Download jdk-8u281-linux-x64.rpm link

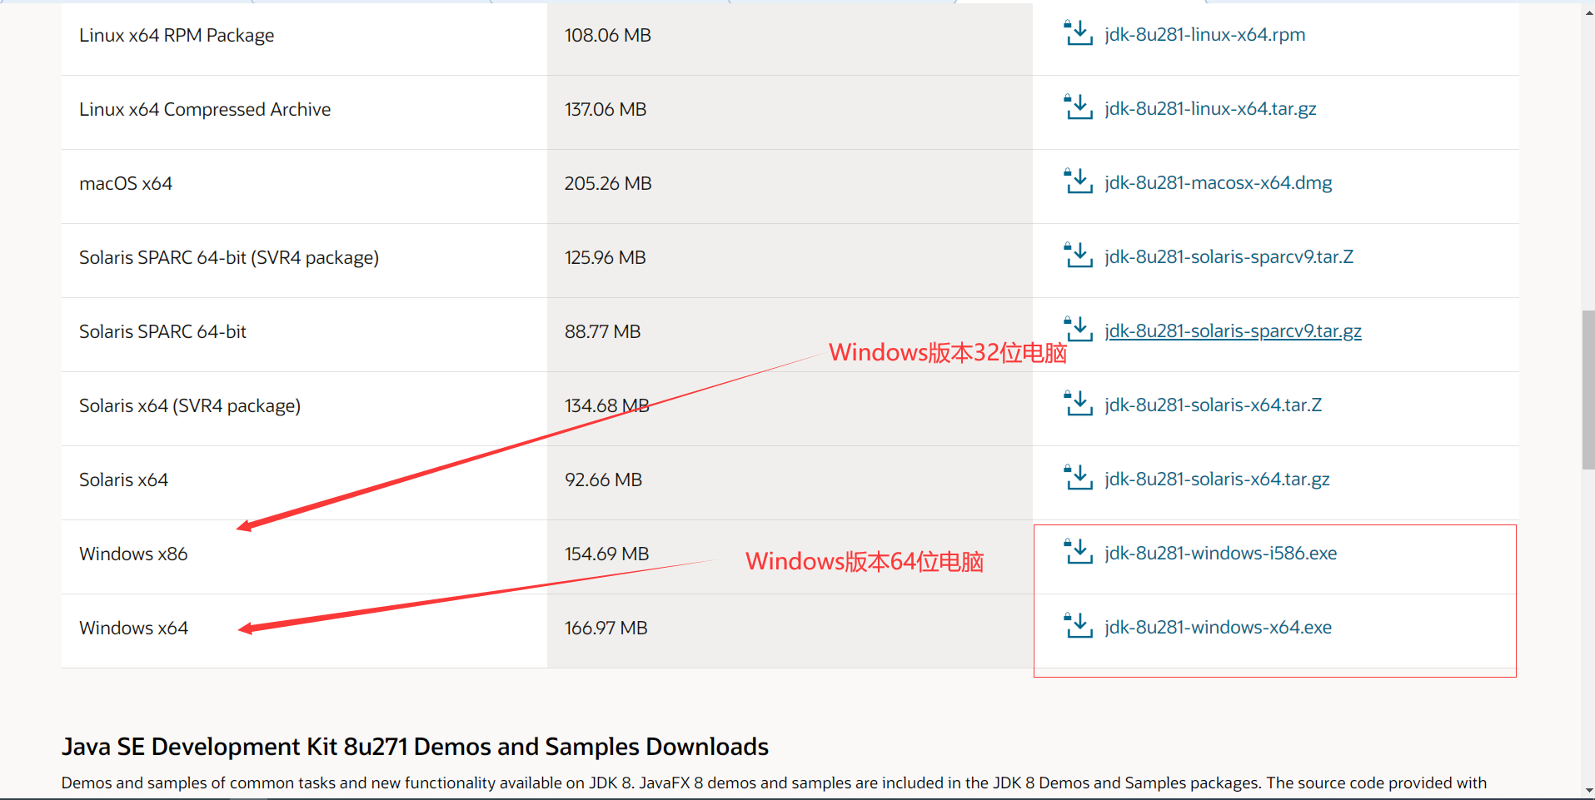point(1204,35)
